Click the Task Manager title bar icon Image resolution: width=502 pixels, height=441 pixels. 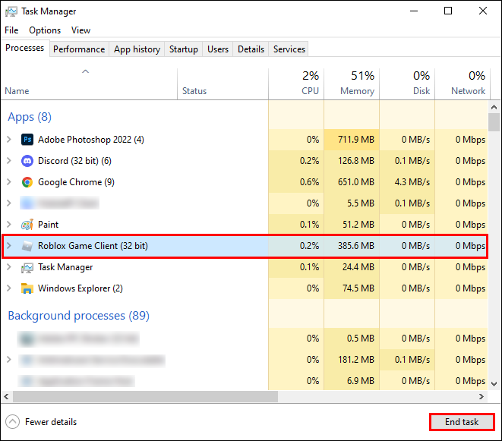[11, 11]
